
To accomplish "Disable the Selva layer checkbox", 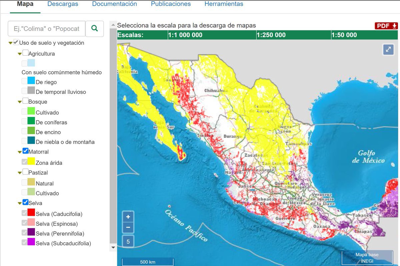I will (x=25, y=202).
